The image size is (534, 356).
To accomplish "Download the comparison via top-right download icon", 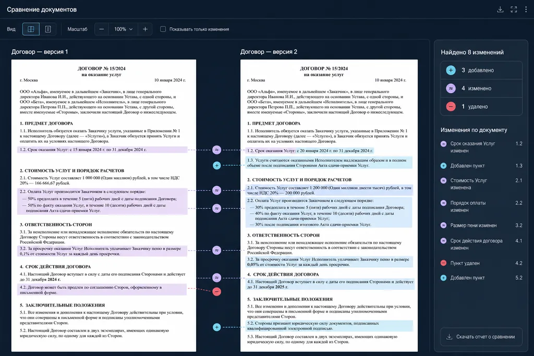I will pos(500,9).
